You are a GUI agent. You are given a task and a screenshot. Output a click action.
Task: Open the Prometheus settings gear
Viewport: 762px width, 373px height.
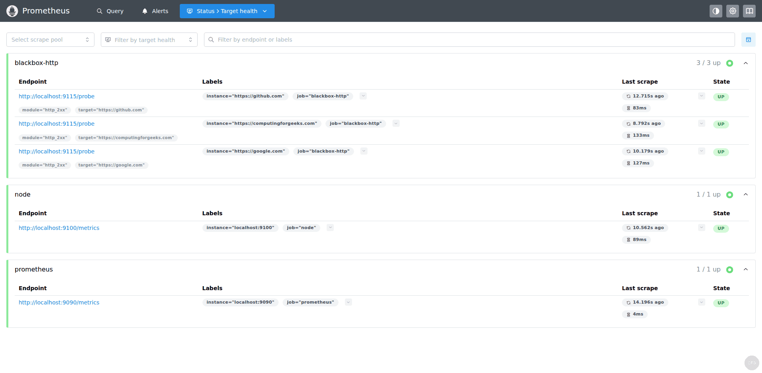(x=733, y=11)
